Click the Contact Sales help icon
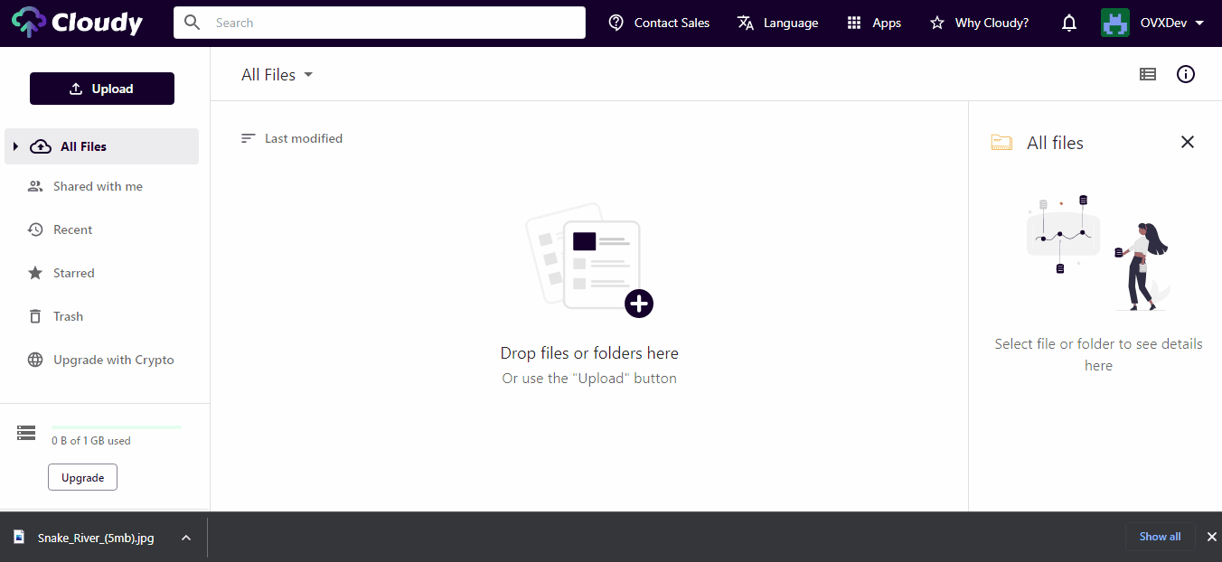The width and height of the screenshot is (1222, 562). coord(616,23)
